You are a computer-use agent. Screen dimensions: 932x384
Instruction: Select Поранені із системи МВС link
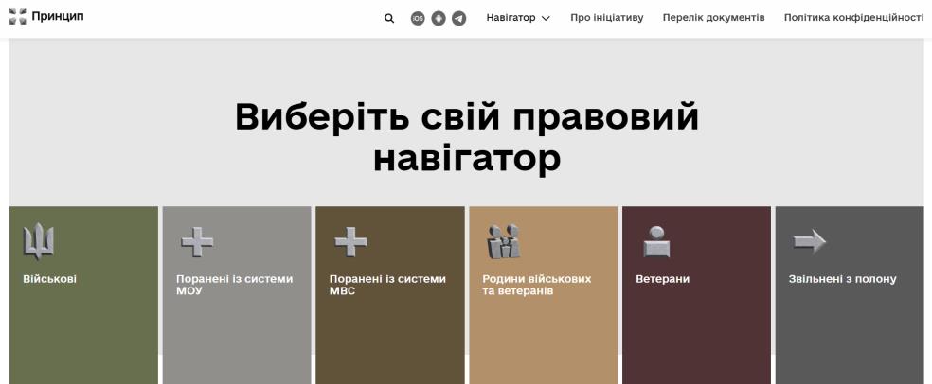click(387, 285)
